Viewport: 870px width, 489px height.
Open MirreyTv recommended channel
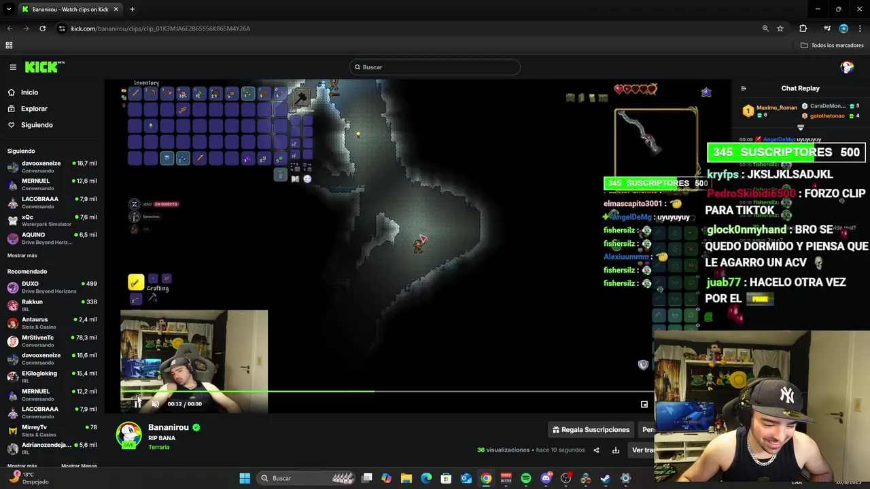(x=52, y=431)
